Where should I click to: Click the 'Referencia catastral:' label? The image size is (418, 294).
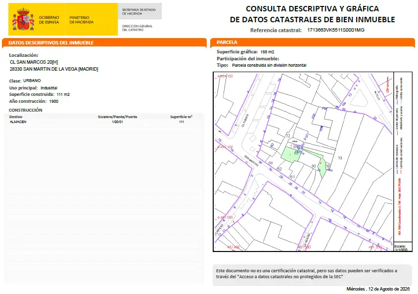276,30
